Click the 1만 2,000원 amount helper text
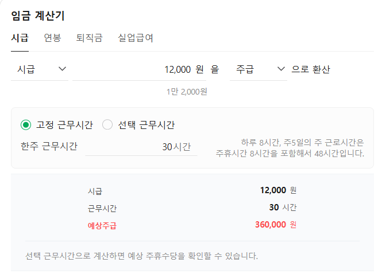Viewport: 378px width, 274px height. 187,91
